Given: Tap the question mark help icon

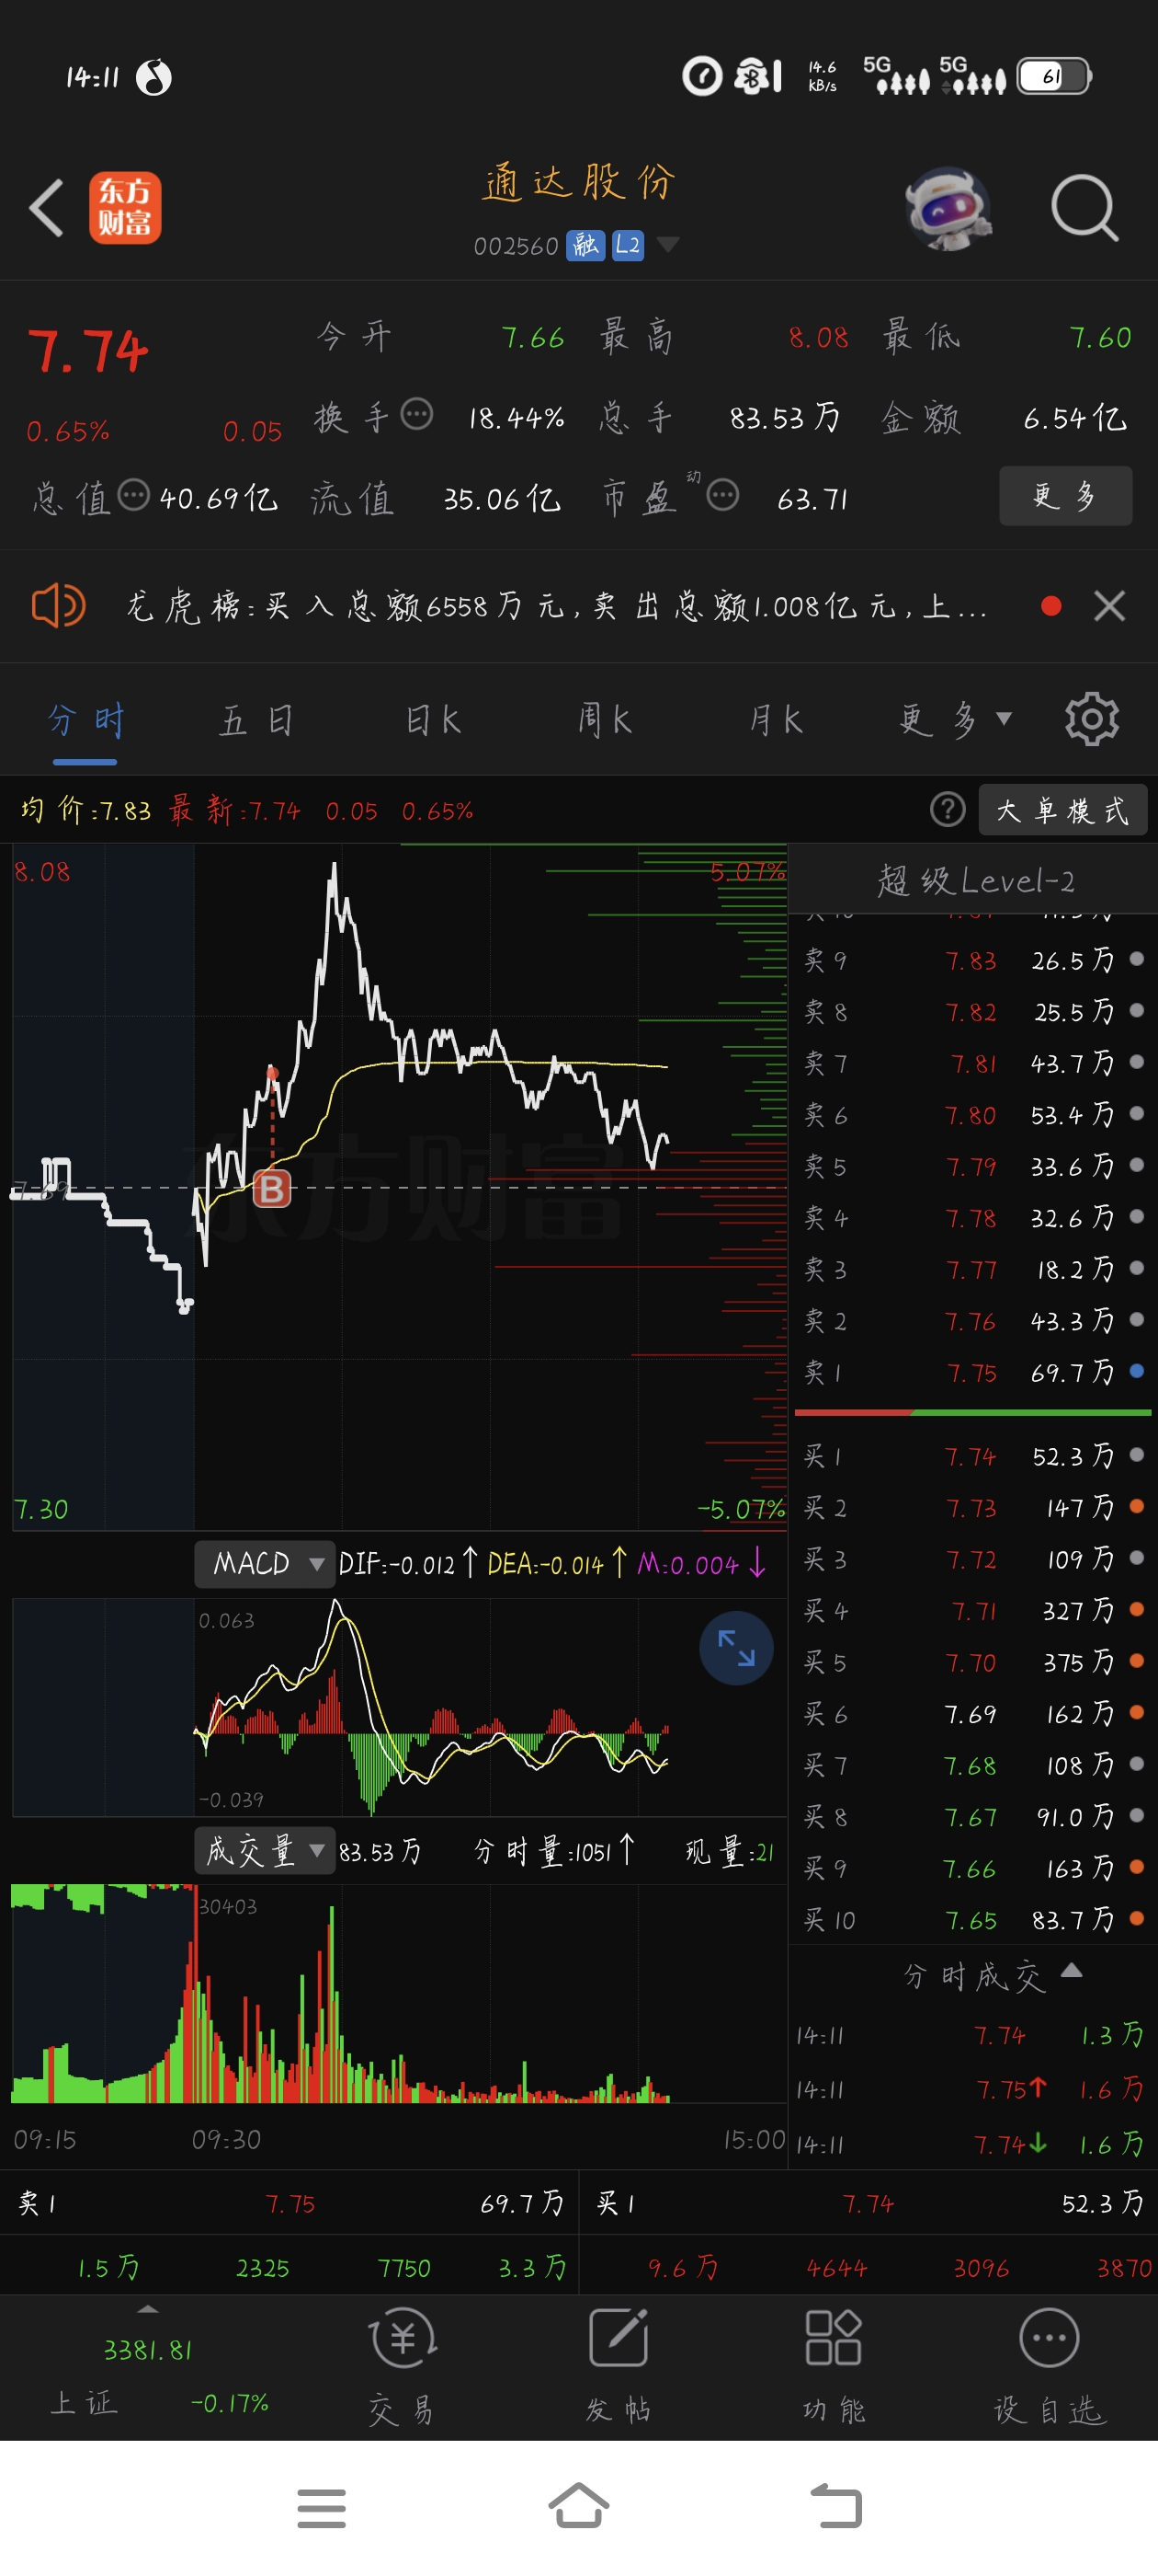Looking at the screenshot, I should coord(948,809).
